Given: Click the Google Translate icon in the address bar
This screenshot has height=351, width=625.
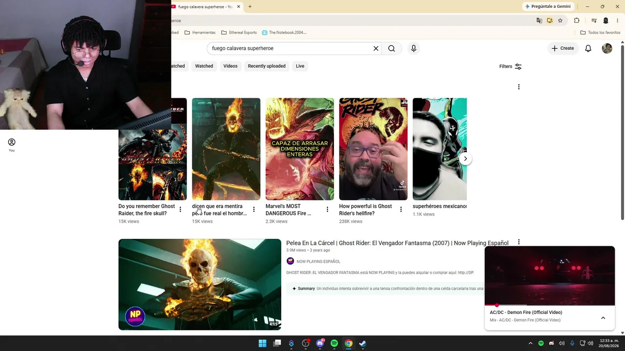Looking at the screenshot, I should tap(539, 20).
